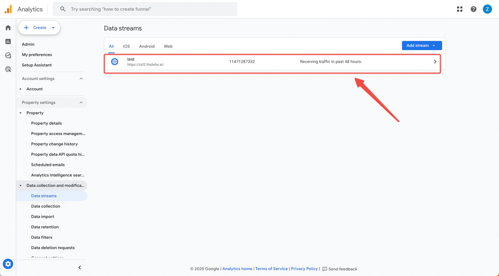Click 'Receiving traffic in past 48 hours.' status

pos(331,62)
